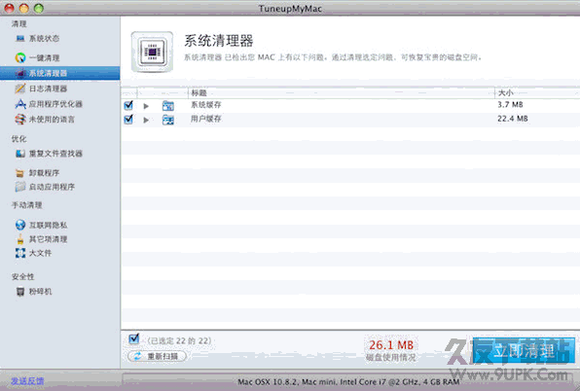Open 日志清理器 in sidebar

(x=48, y=89)
